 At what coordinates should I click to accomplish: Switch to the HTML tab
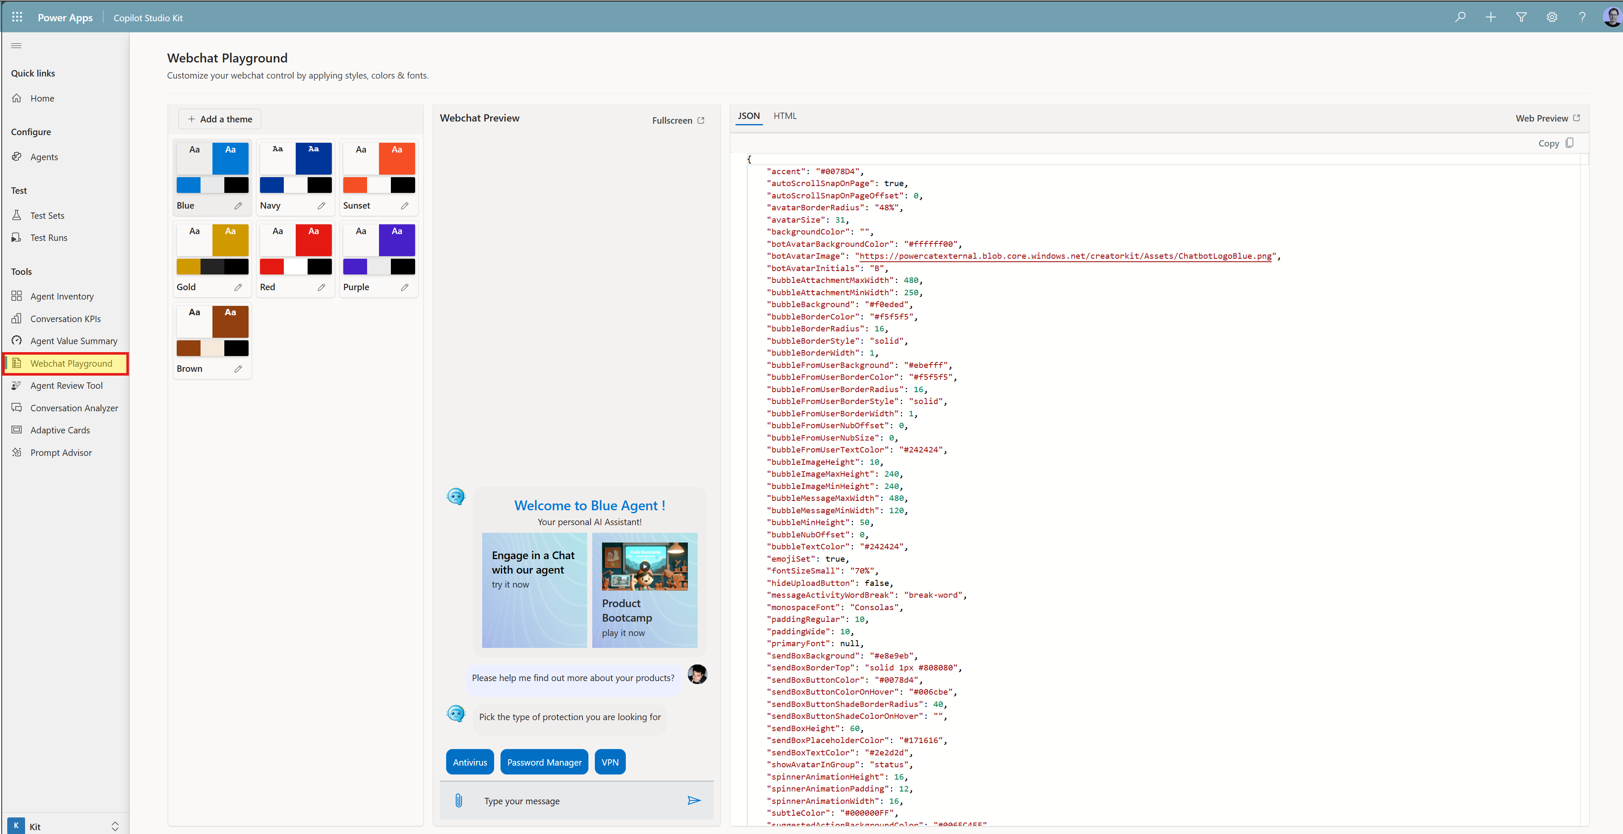[x=784, y=116]
